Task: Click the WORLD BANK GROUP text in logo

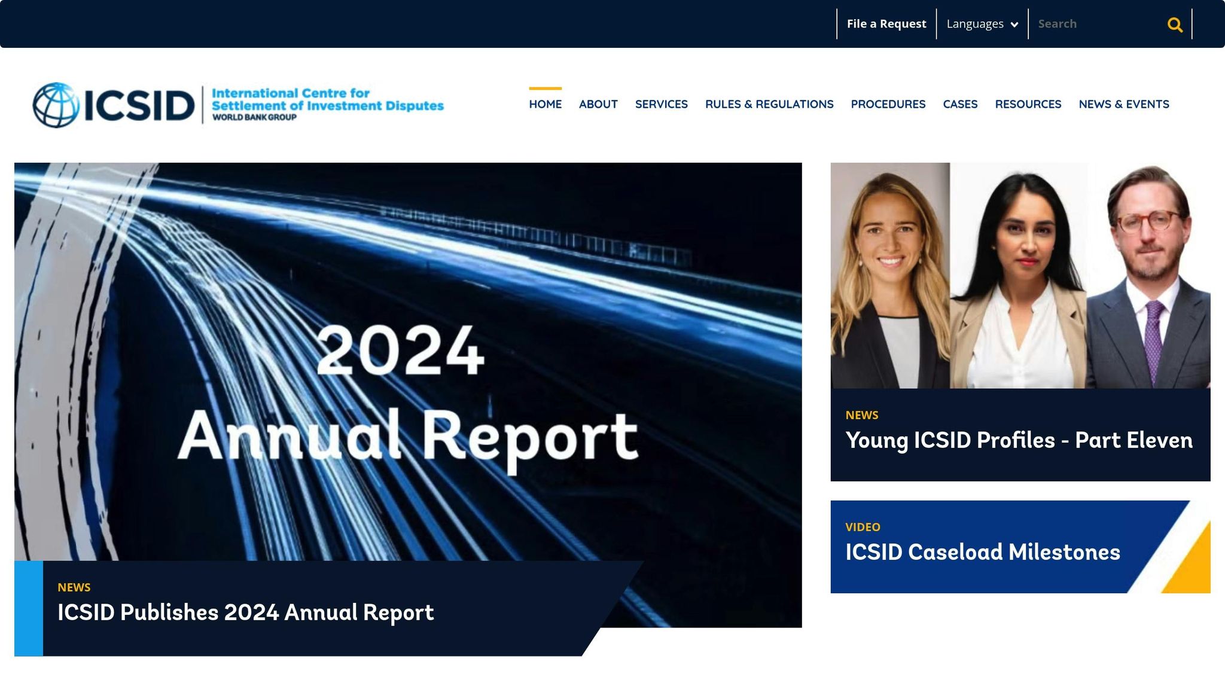Action: click(254, 117)
